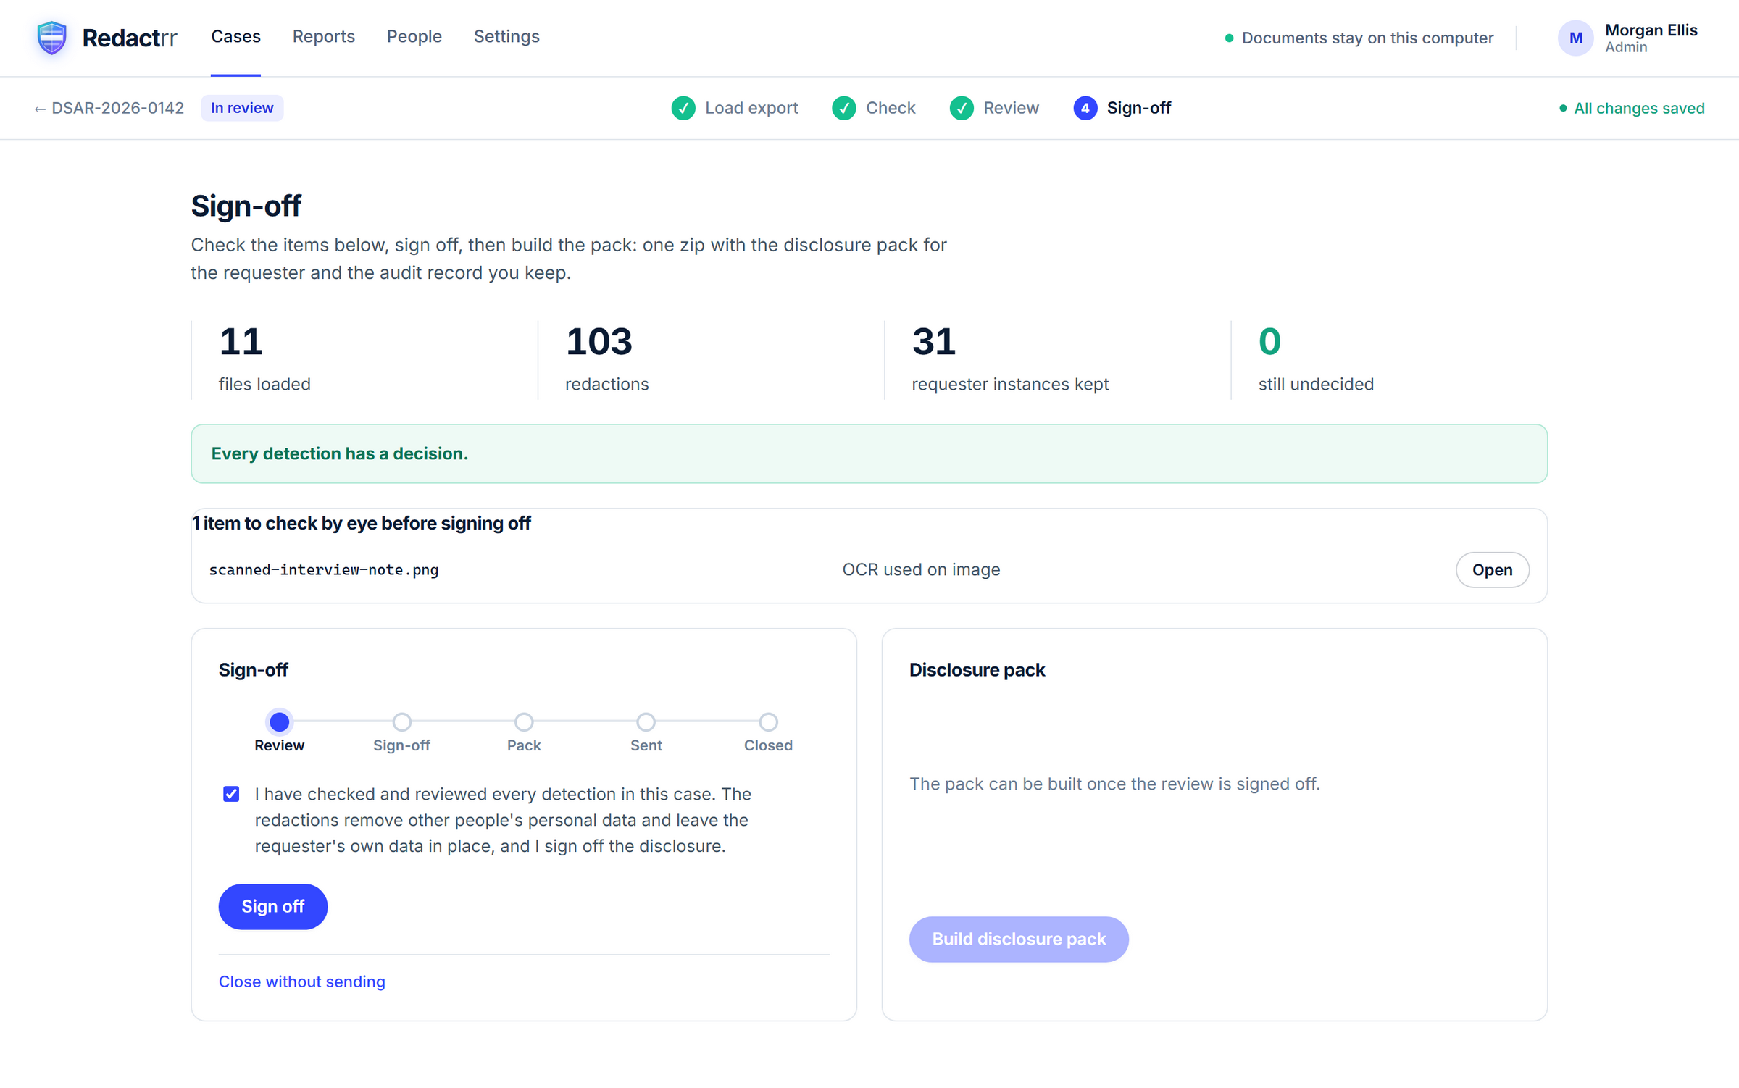This screenshot has height=1088, width=1739.
Task: Click Every detection has a decision banner
Action: click(x=869, y=453)
